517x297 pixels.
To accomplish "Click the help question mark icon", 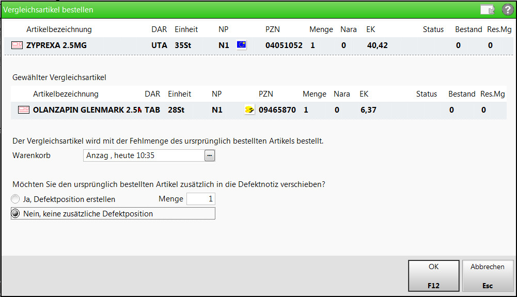I will [x=508, y=9].
